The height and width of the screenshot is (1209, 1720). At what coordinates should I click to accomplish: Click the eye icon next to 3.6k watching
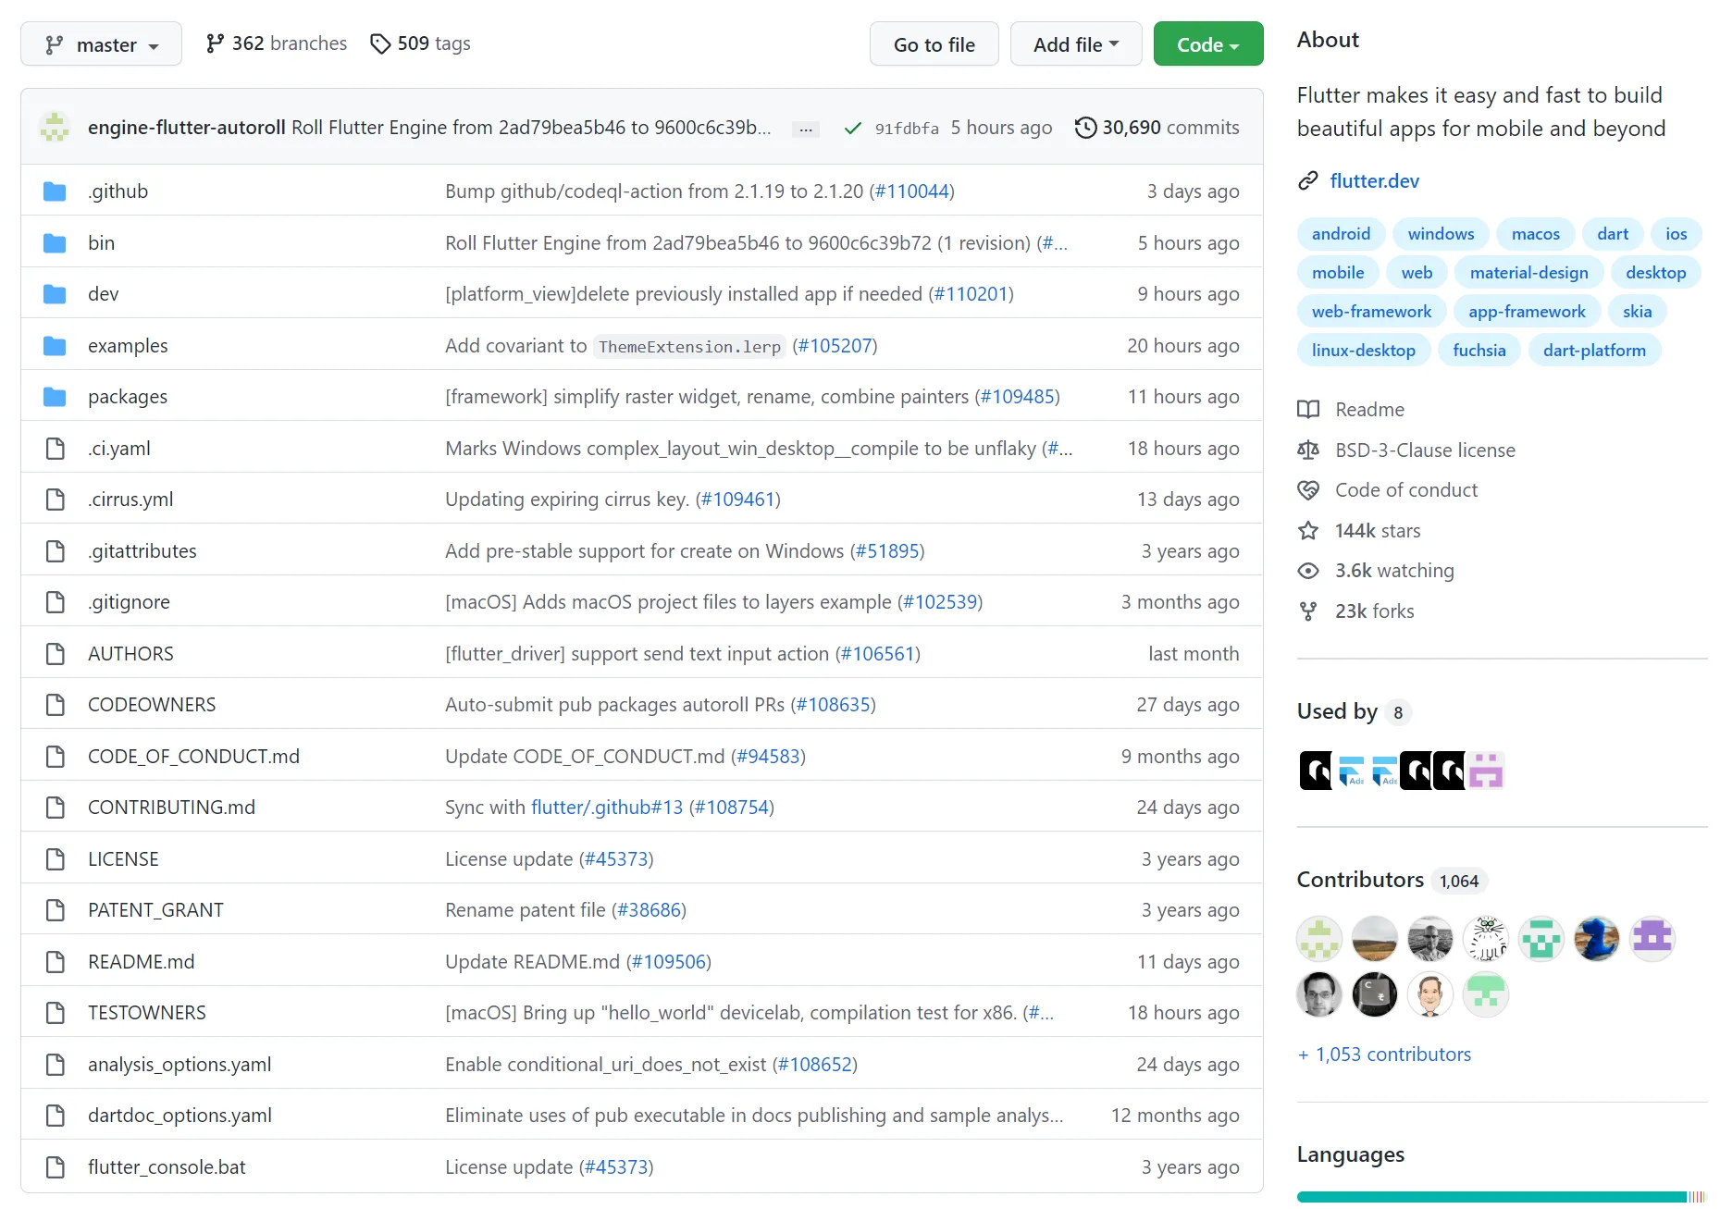[x=1308, y=571]
